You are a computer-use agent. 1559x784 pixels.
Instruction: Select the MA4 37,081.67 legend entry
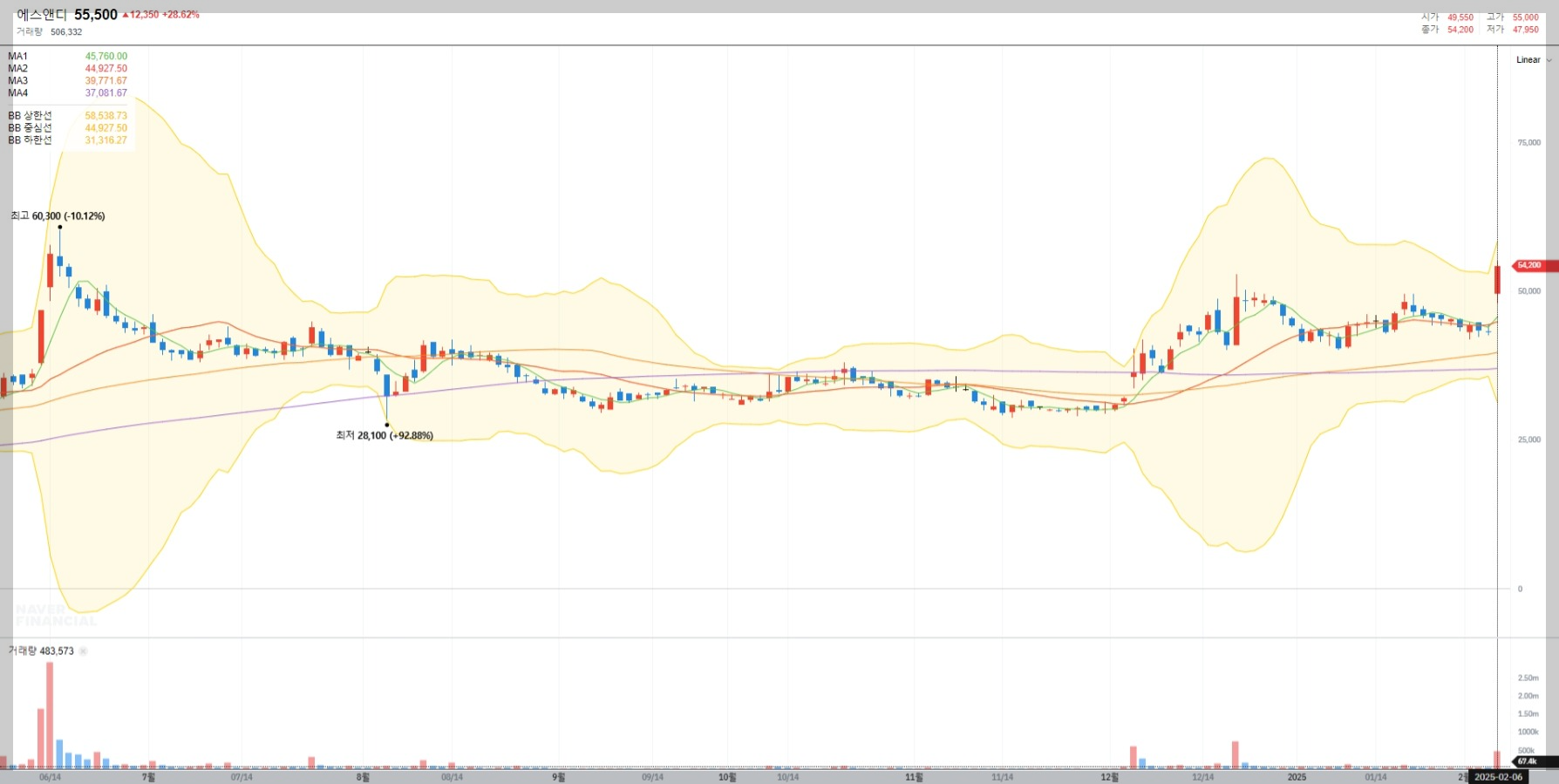[67, 93]
